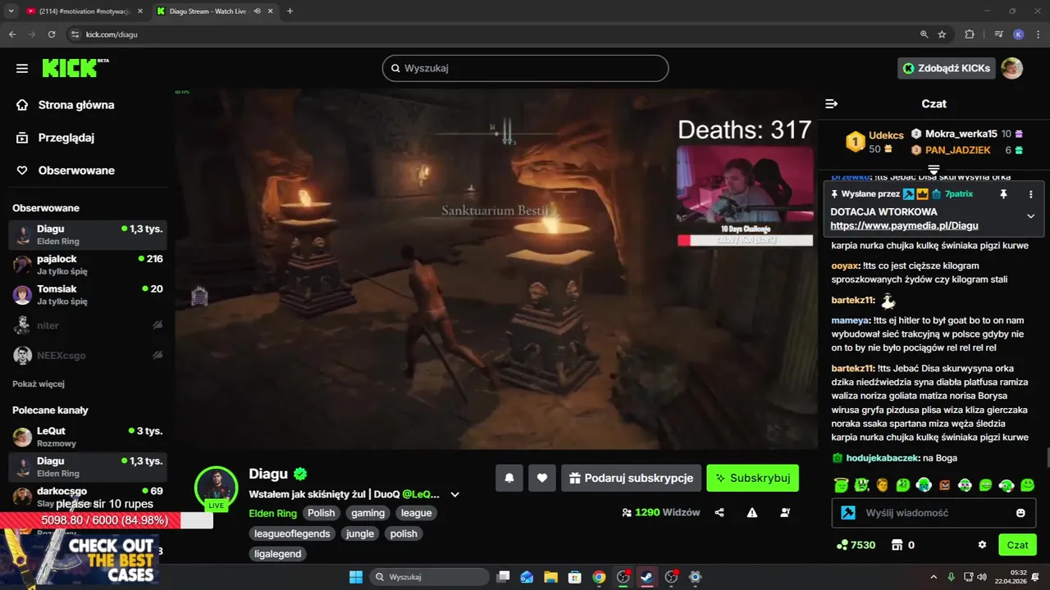Image resolution: width=1050 pixels, height=590 pixels.
Task: Open the emoji picker in message box
Action: 1020,513
